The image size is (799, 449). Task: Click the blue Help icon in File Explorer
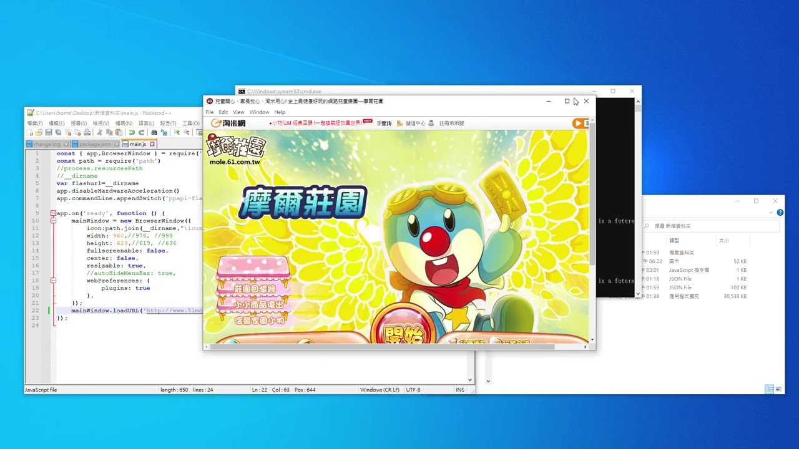(x=780, y=213)
